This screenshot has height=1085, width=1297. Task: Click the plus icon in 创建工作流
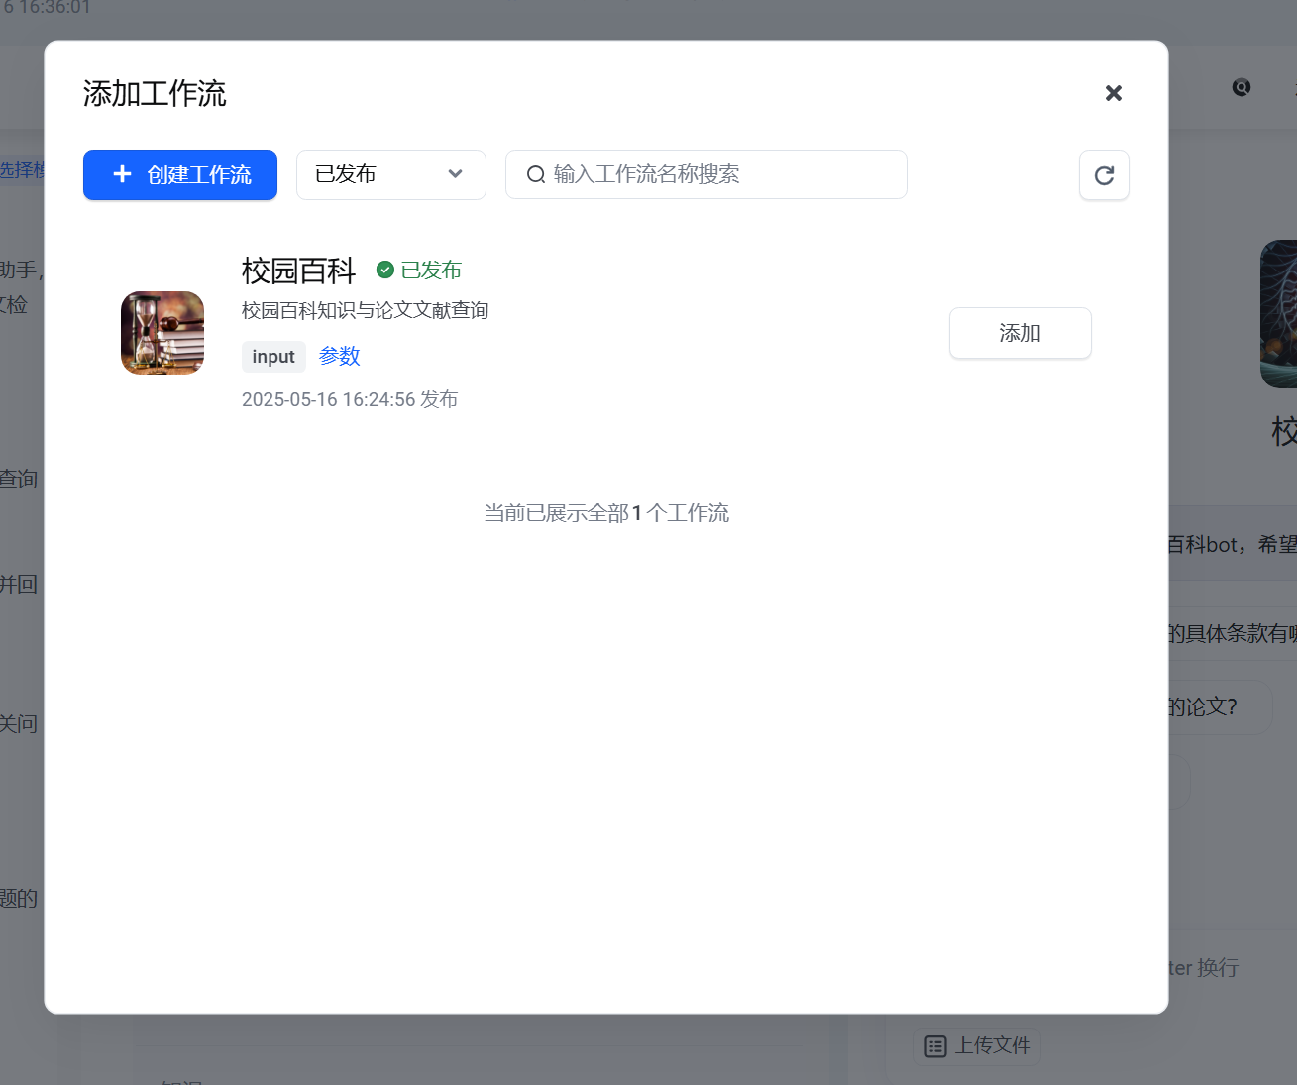[x=122, y=174]
